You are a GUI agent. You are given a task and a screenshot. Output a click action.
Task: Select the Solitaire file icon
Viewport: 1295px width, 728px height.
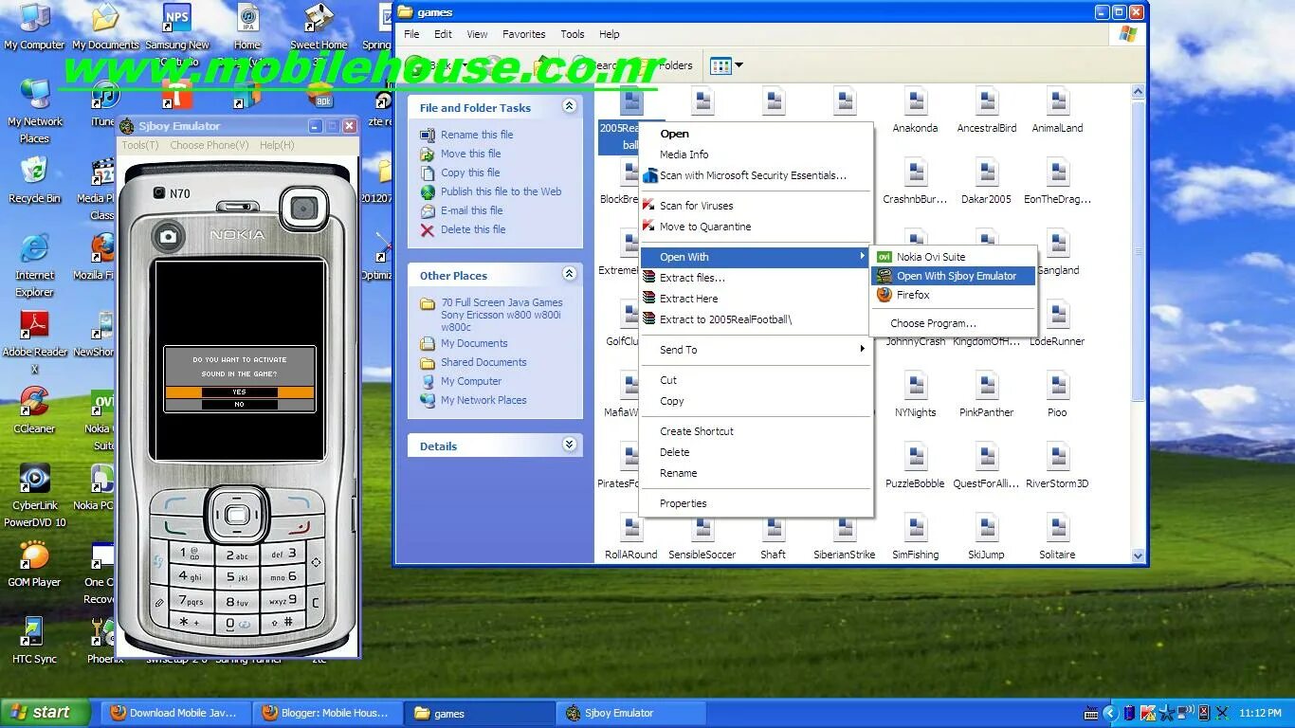pyautogui.click(x=1057, y=528)
